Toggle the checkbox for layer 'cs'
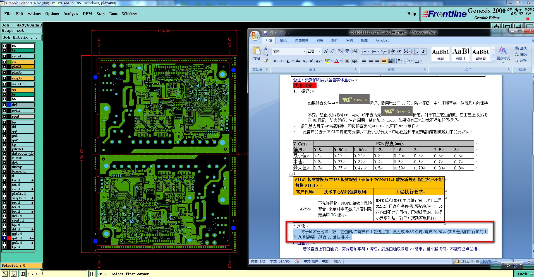 4,62
